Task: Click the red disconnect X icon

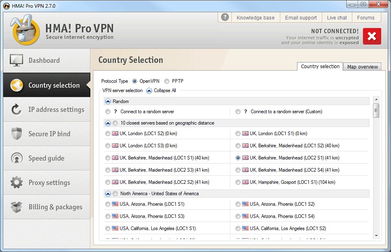Action: click(371, 36)
